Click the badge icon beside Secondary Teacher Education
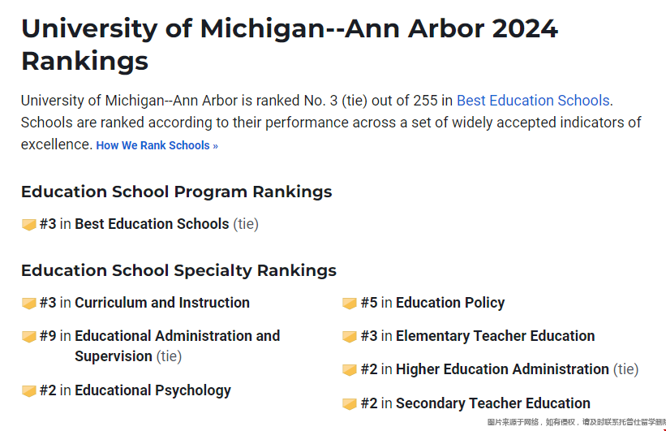Viewport: 666px width, 431px height. tap(350, 403)
